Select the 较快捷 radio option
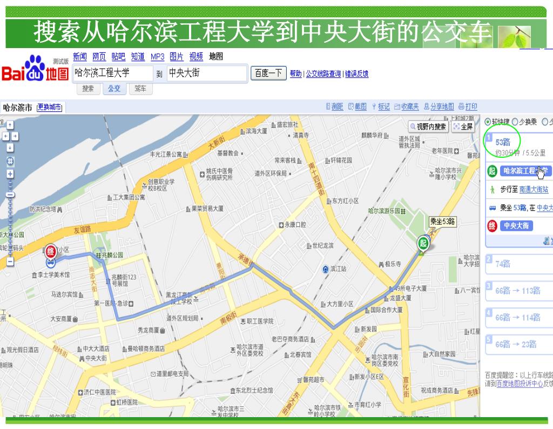Image resolution: width=553 pixels, height=429 pixels. click(x=488, y=122)
